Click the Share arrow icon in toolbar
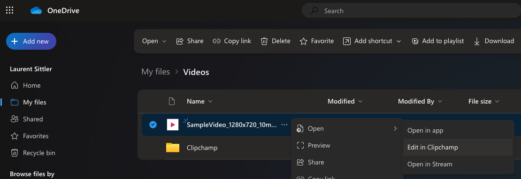 pyautogui.click(x=180, y=41)
